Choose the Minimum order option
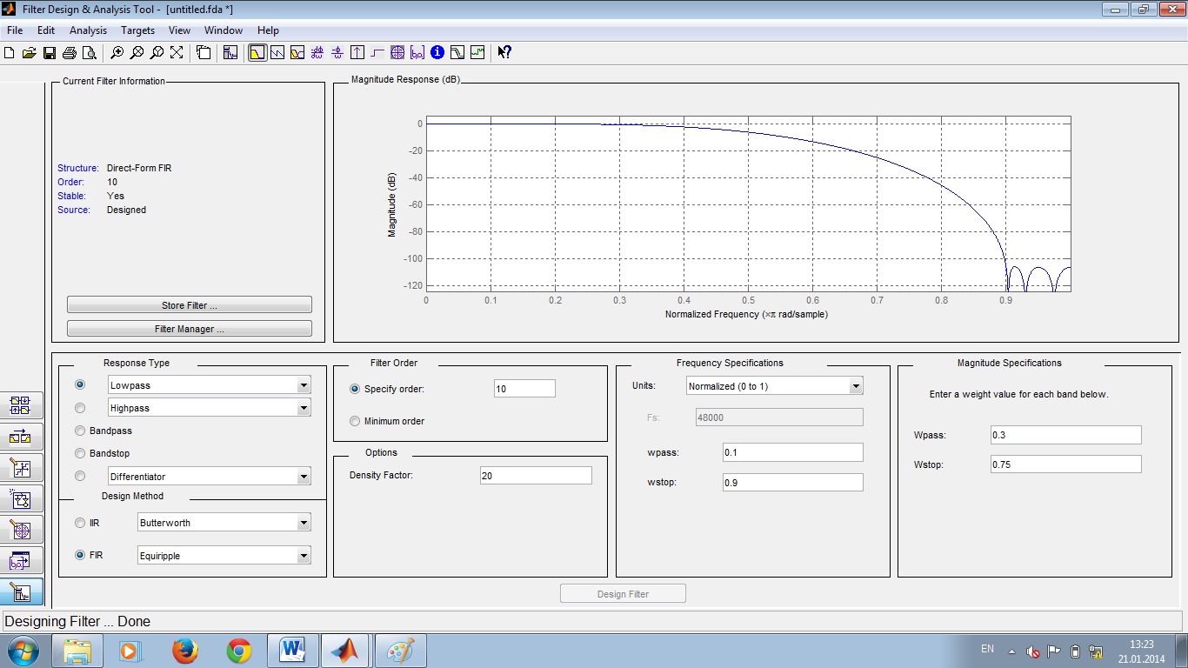Screen dimensions: 1188x668 tap(355, 421)
